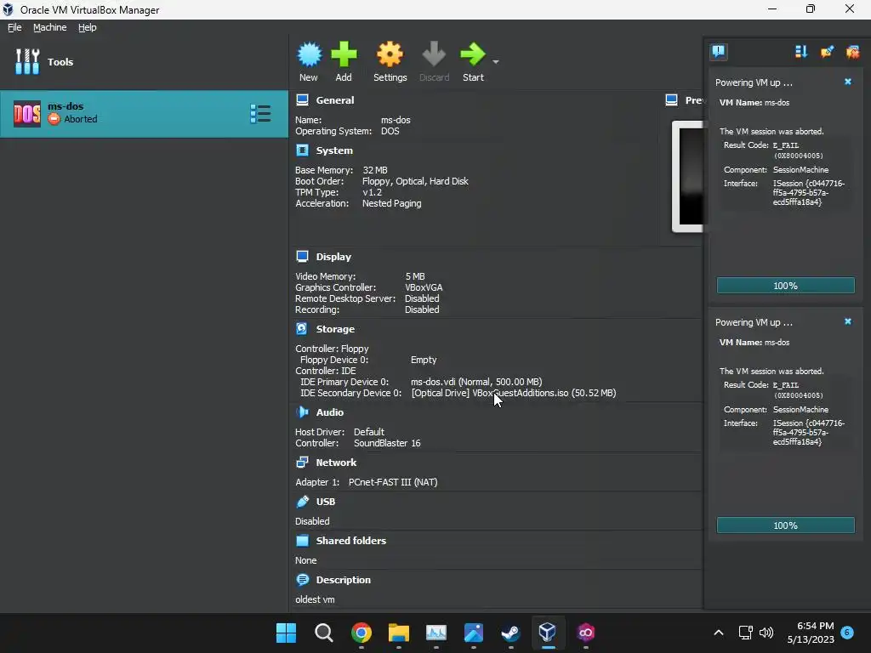871x653 pixels.
Task: Start the VM with the green arrow
Action: (x=473, y=54)
